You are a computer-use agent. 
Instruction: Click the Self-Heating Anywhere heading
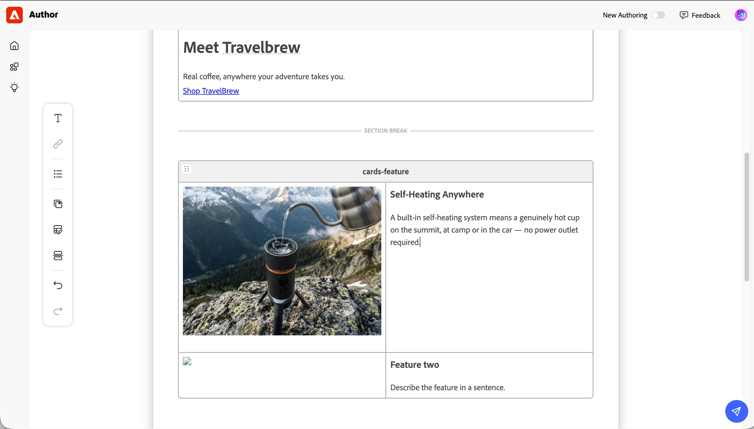pyautogui.click(x=437, y=194)
